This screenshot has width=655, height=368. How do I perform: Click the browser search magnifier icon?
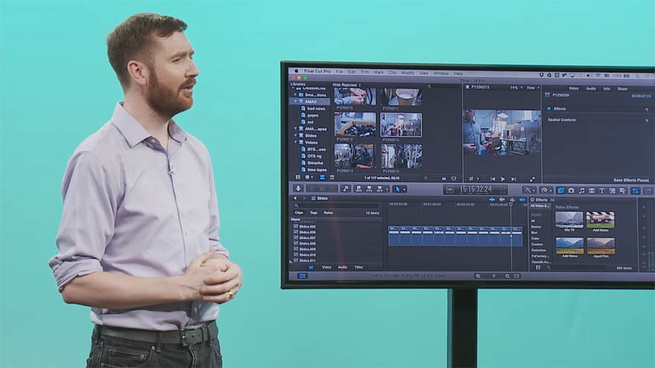(429, 86)
